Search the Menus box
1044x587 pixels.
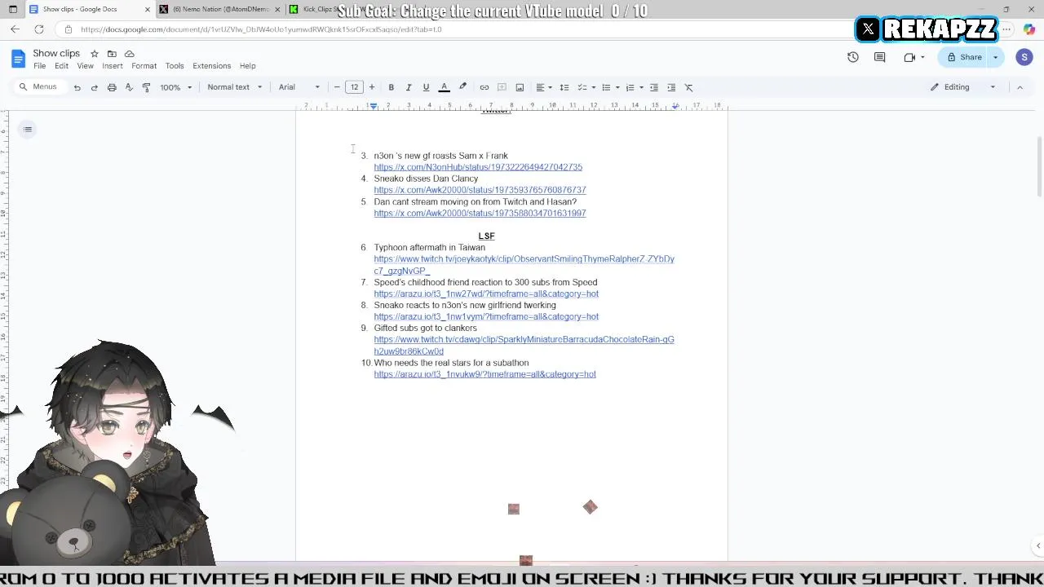tap(39, 87)
